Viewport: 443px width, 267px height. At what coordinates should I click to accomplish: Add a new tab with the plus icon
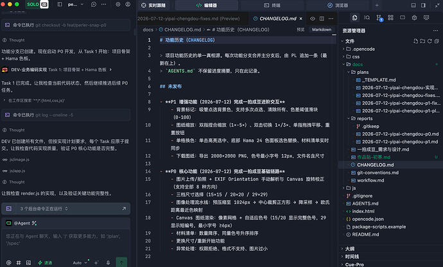click(377, 5)
